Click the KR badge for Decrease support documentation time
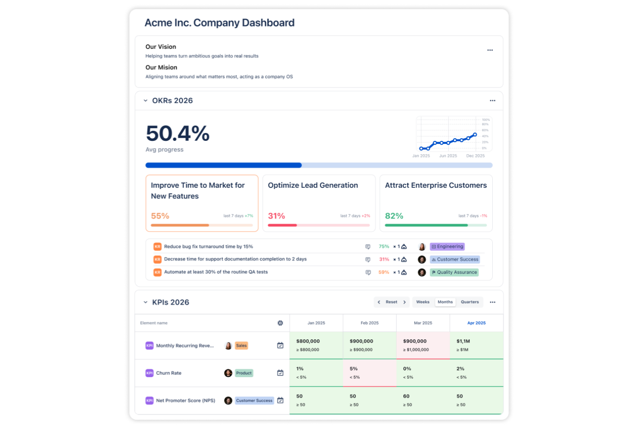The width and height of the screenshot is (638, 425). pyautogui.click(x=157, y=260)
